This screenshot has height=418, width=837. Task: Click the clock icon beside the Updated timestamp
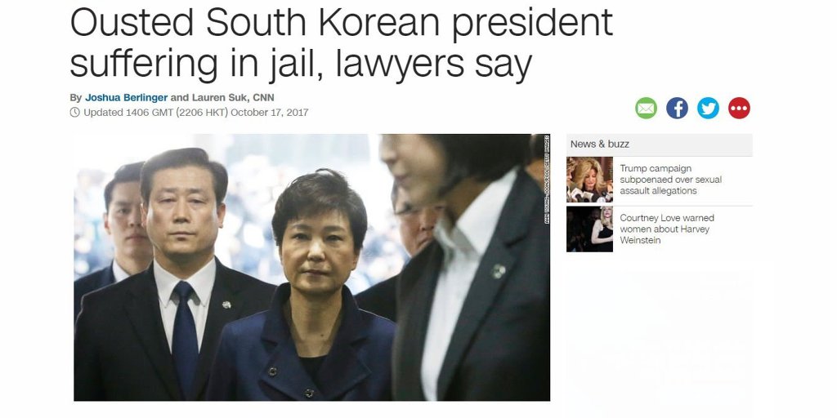tap(74, 113)
